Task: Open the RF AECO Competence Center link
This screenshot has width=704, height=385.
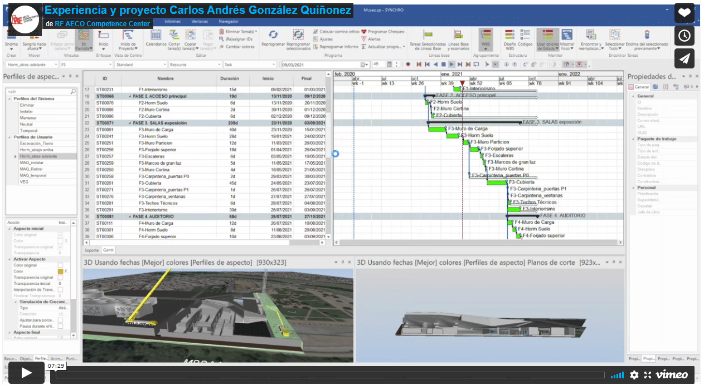Action: (x=103, y=24)
